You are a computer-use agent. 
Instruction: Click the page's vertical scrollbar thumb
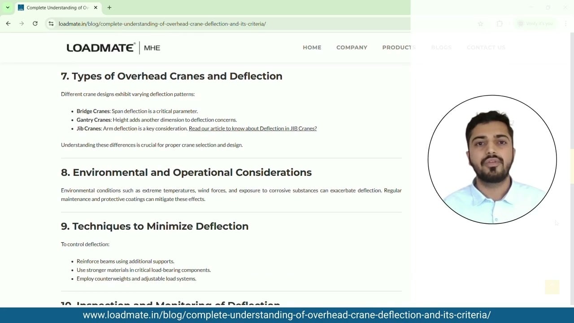coord(572,166)
